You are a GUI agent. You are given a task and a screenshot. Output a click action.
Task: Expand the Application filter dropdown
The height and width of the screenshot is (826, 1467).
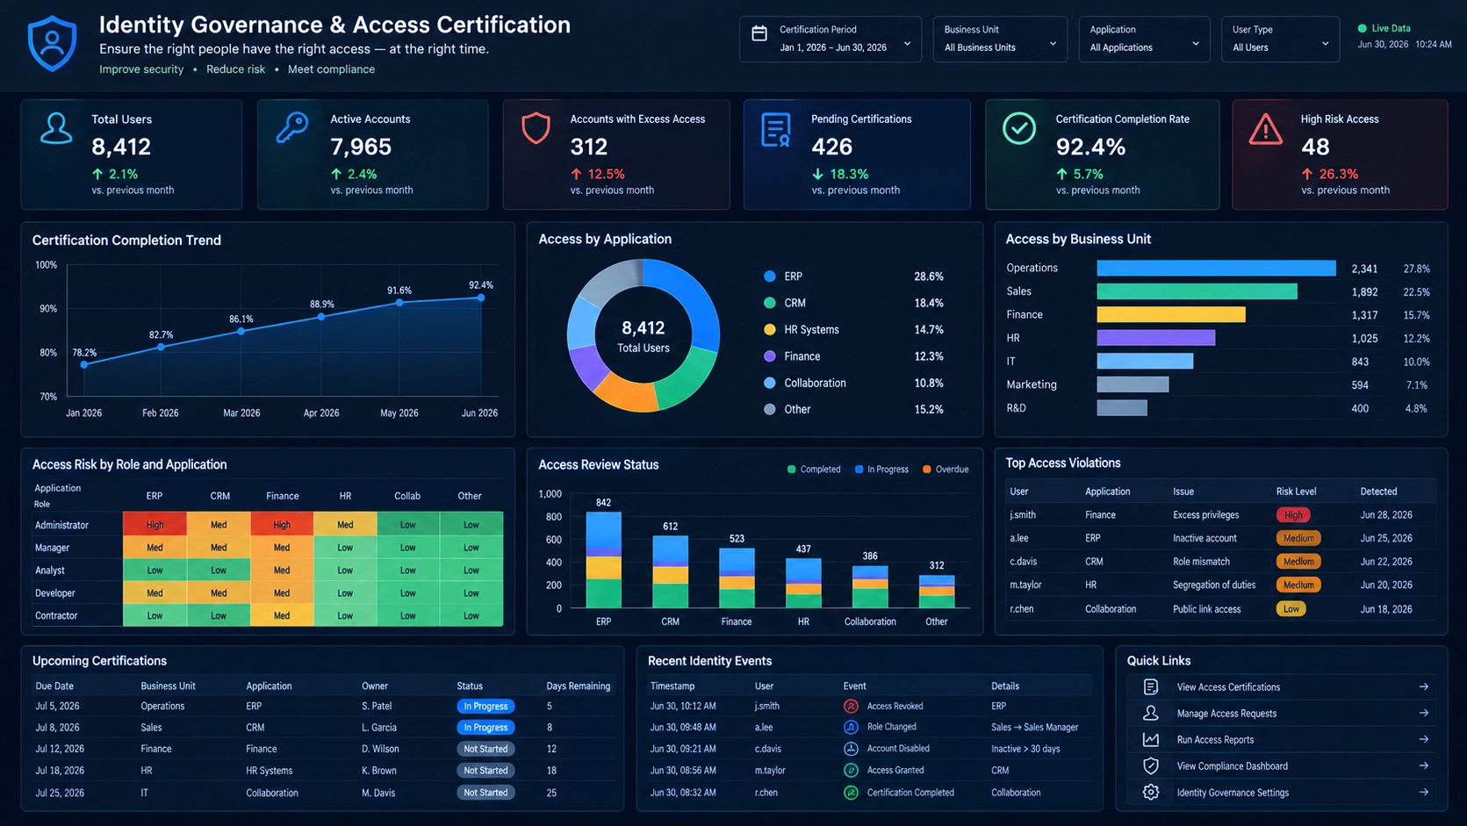pyautogui.click(x=1144, y=40)
